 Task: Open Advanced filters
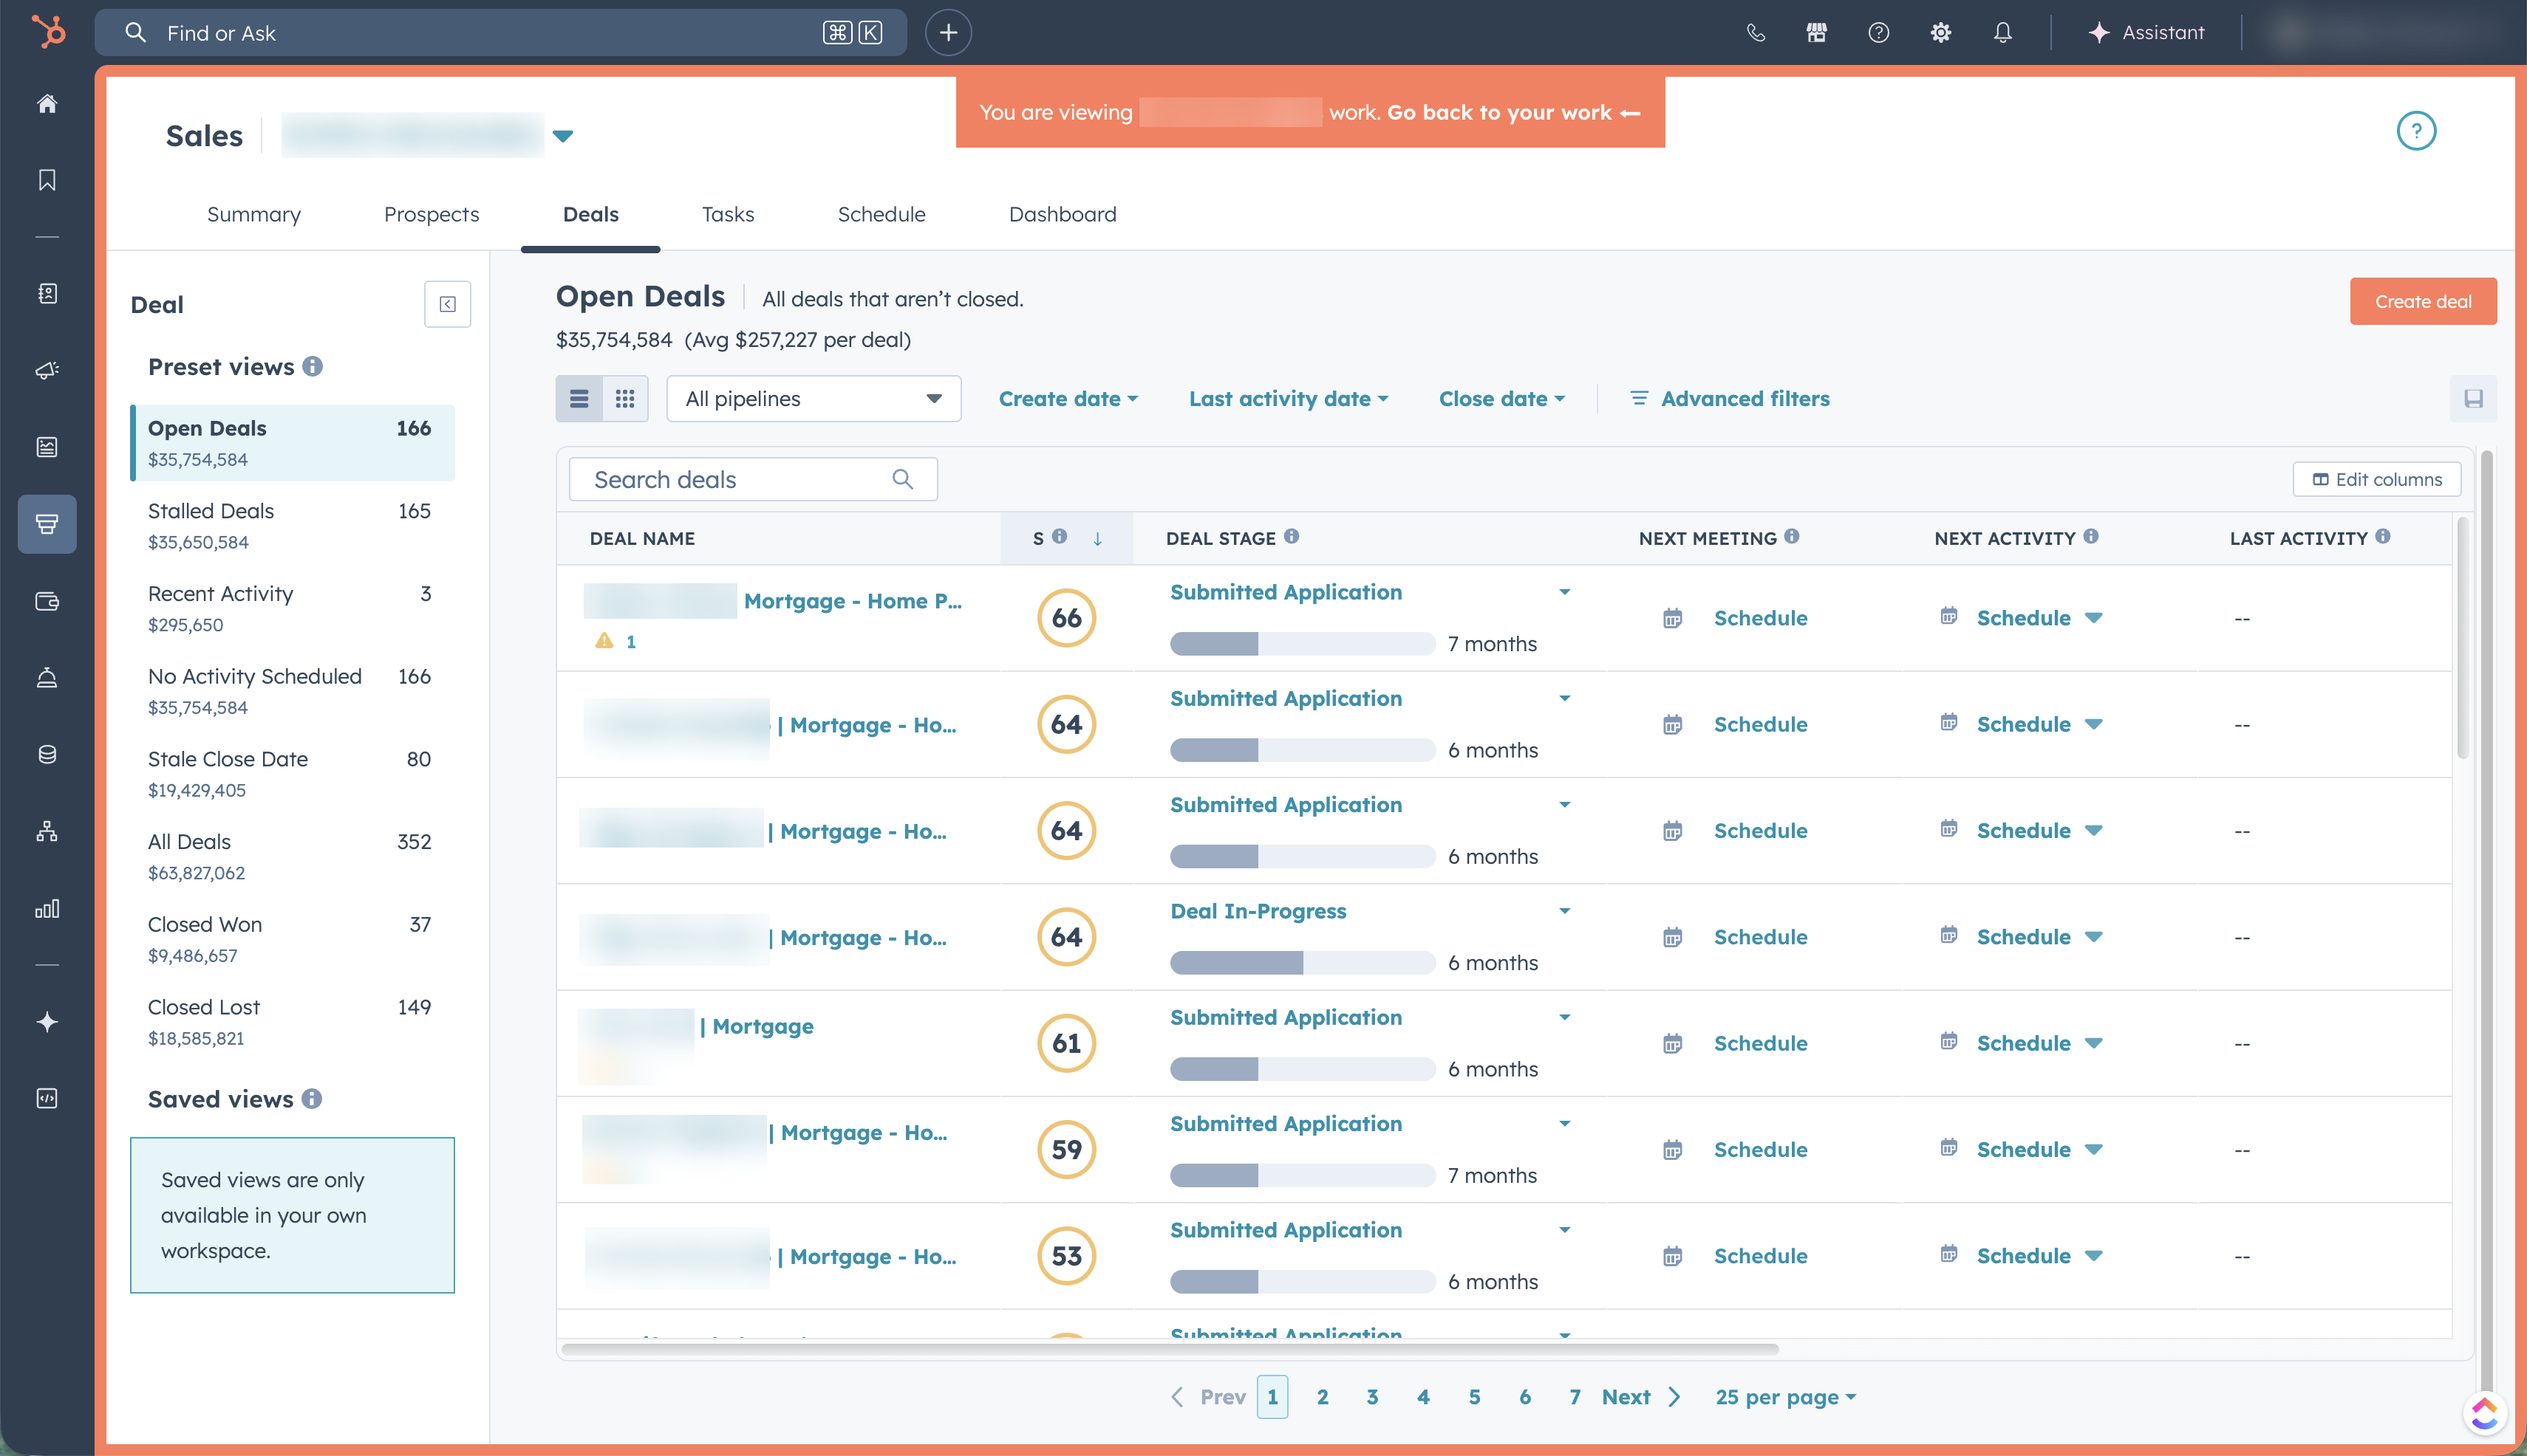pos(1743,398)
